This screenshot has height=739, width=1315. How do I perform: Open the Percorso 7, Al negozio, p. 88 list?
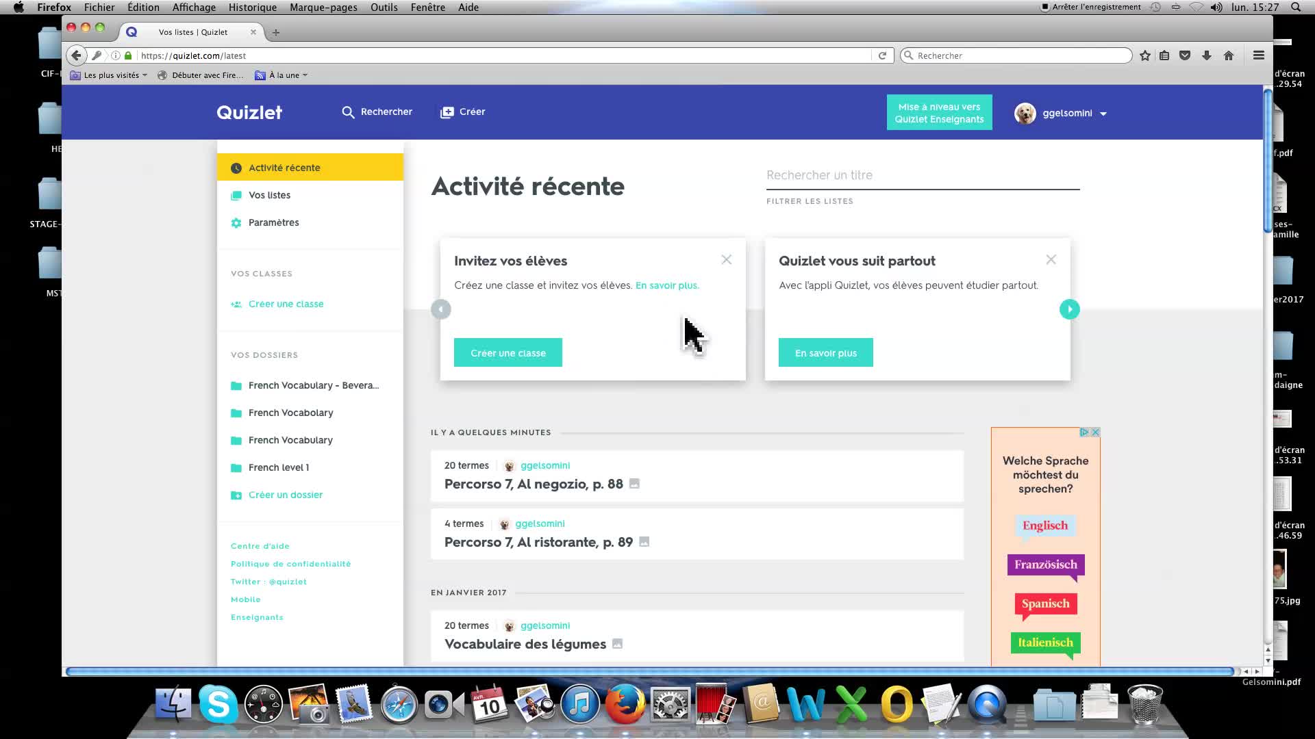pyautogui.click(x=533, y=484)
